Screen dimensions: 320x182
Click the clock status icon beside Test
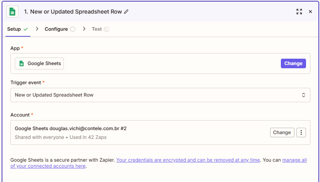[x=107, y=29]
